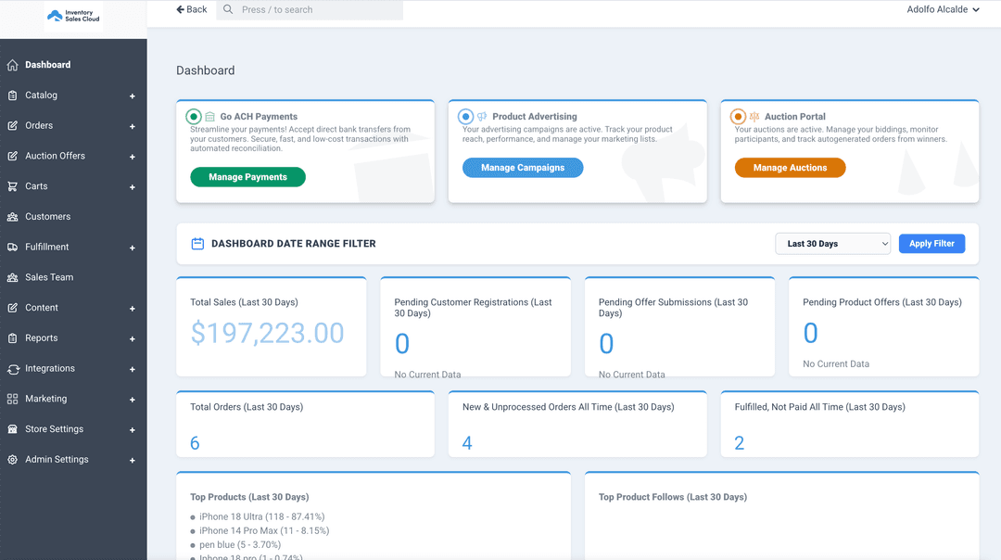Click the Reports clipboard icon
The width and height of the screenshot is (1001, 560).
[12, 338]
